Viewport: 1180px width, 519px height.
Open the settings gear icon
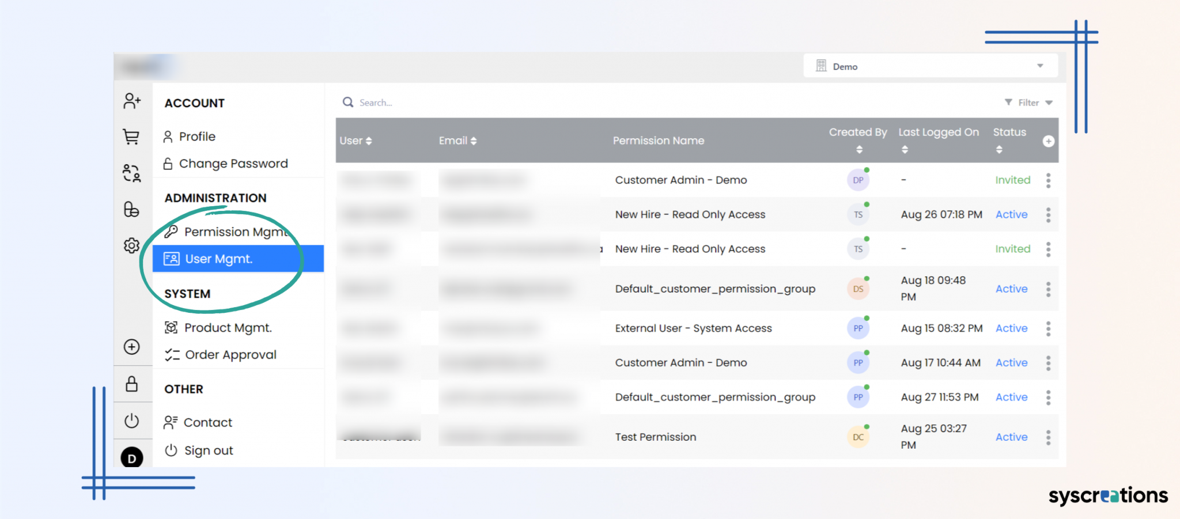point(132,245)
